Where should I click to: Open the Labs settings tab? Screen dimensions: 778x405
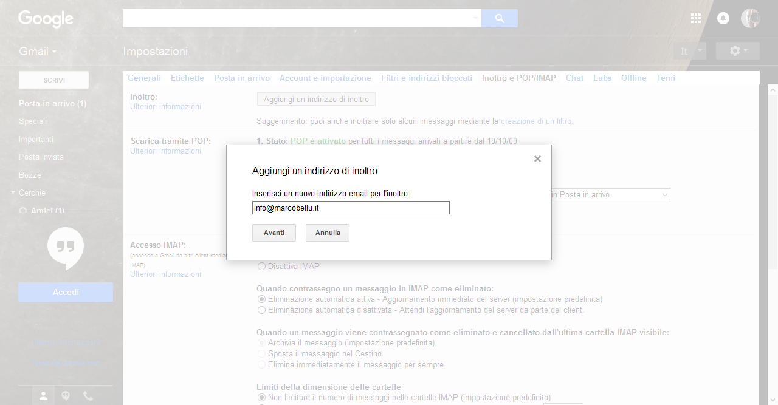point(602,78)
